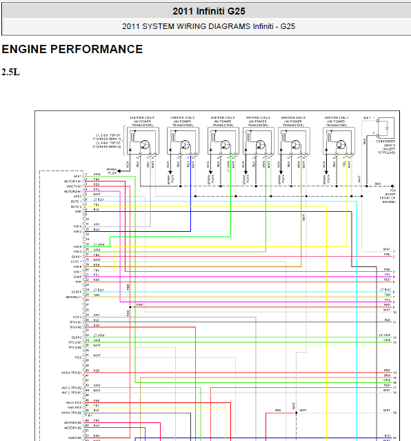
Task: Click the transistor symbol in the yellow-wired ignition coil
Action: coord(341,145)
